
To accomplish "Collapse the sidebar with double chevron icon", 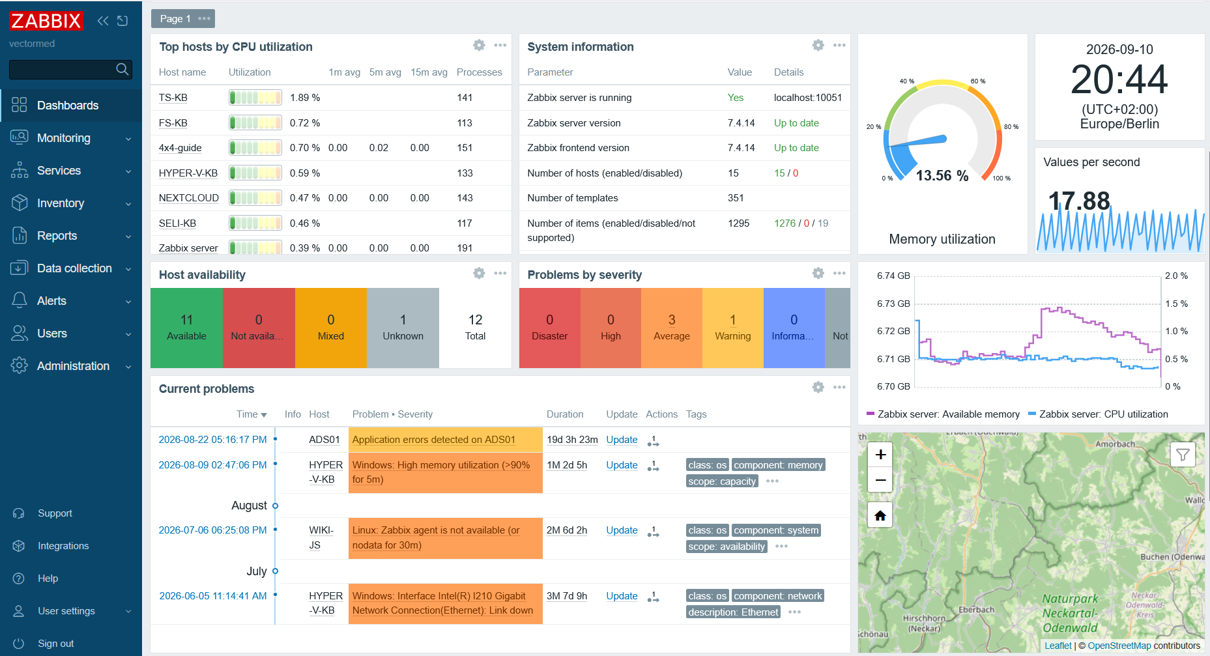I will tap(103, 21).
